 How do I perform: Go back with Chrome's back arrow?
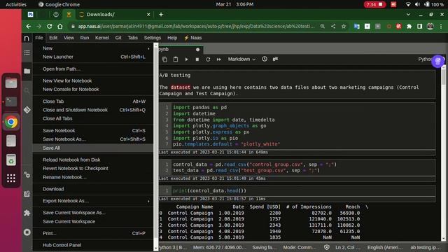pos(29,27)
